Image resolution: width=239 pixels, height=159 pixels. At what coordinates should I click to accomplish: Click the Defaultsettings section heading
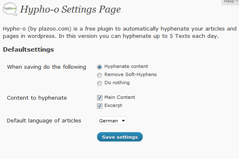[29, 50]
